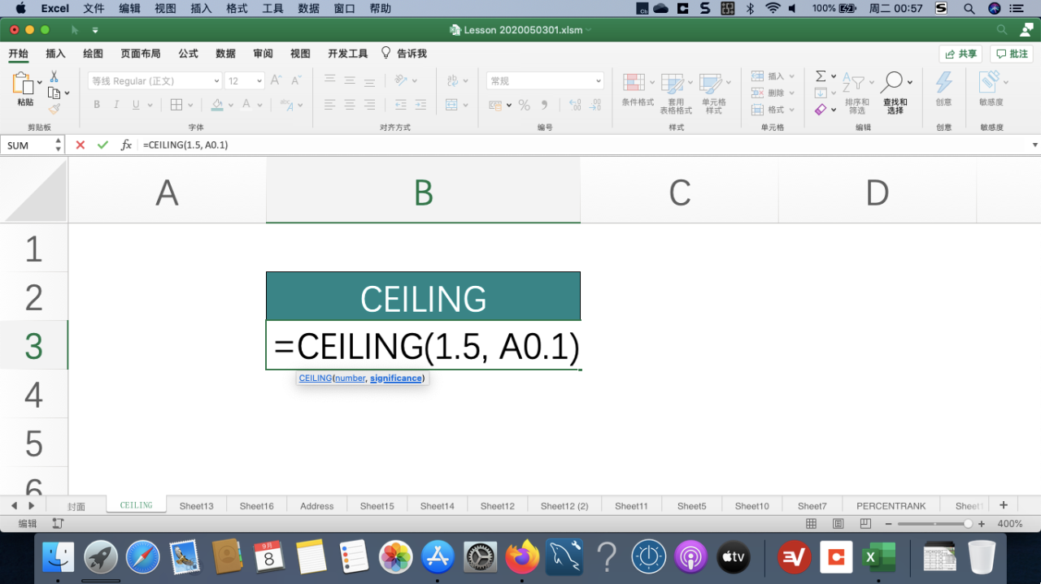Click the Ideas (创意) lightning icon
Screen dimensions: 1041x584
click(x=943, y=82)
